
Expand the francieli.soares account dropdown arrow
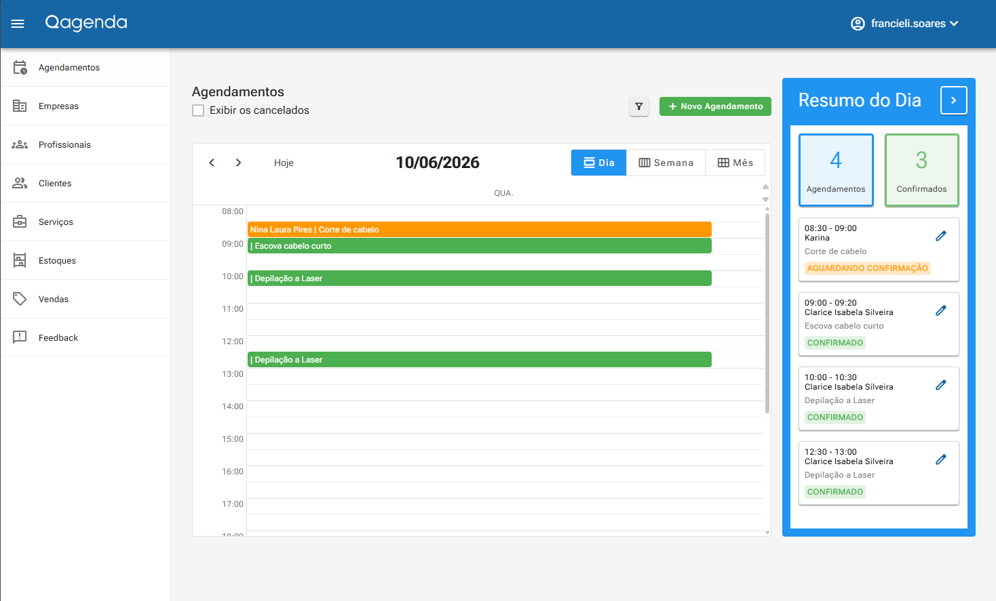(x=954, y=24)
